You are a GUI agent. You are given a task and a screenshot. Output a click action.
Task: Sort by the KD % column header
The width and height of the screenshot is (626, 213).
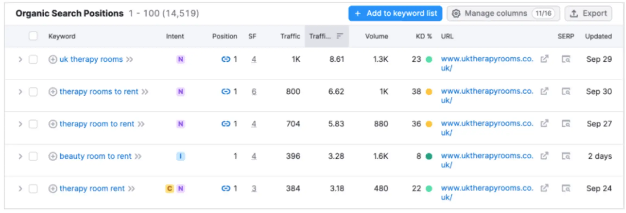[x=423, y=36]
